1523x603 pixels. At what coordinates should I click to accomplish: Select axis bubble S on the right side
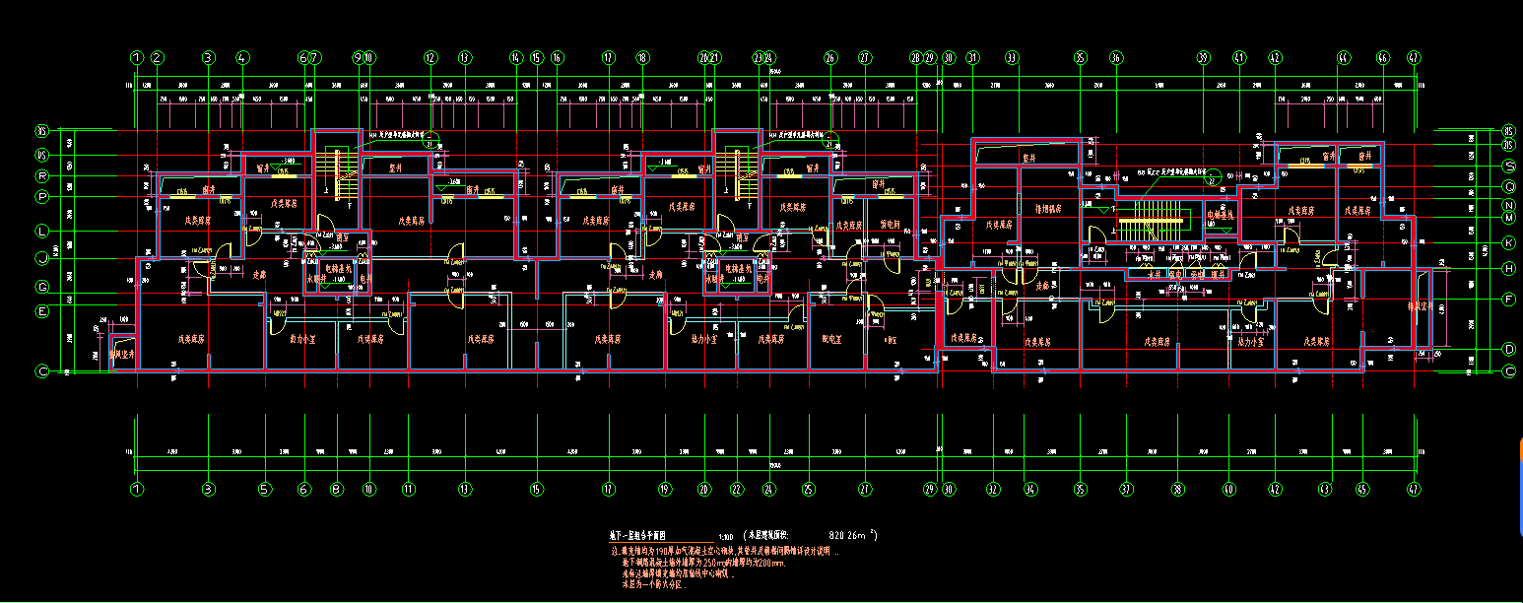(x=1508, y=166)
